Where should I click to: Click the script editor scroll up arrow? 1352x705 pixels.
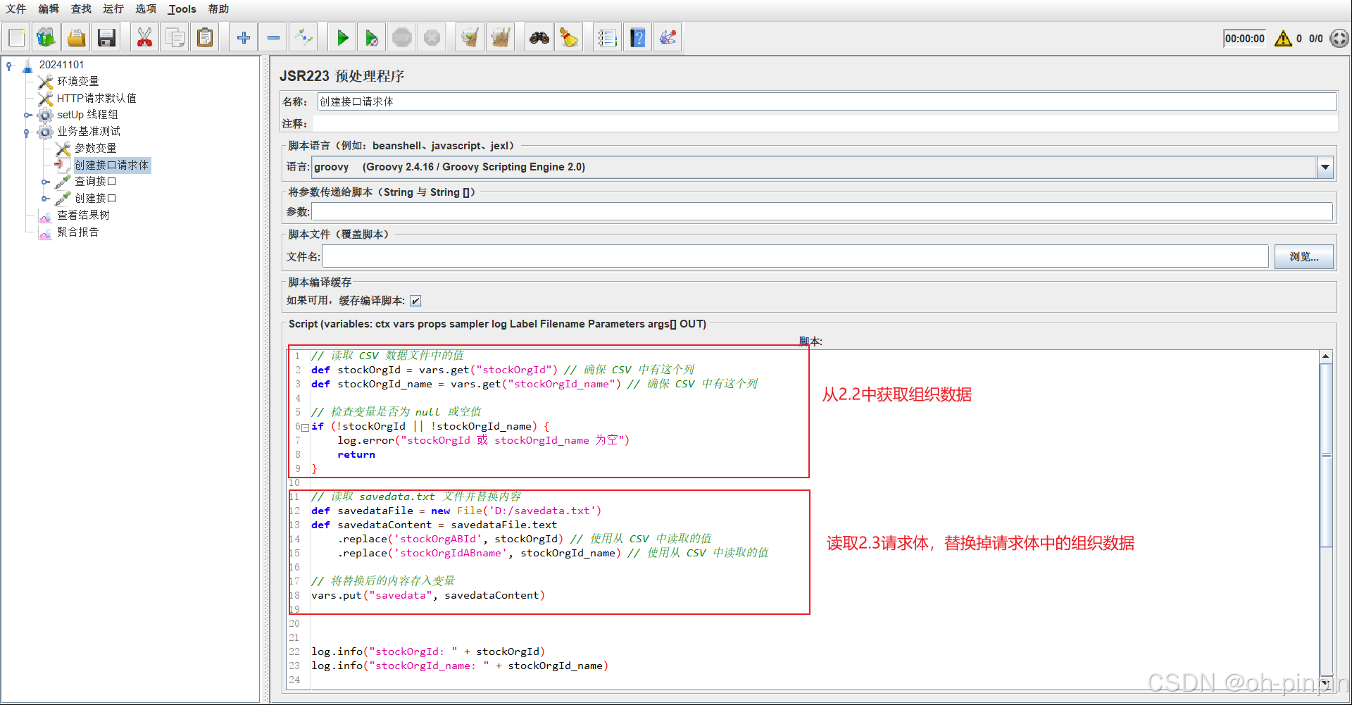point(1326,356)
